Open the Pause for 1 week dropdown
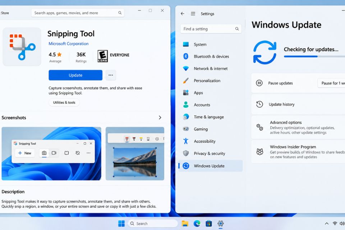The image size is (345, 230). [331, 83]
